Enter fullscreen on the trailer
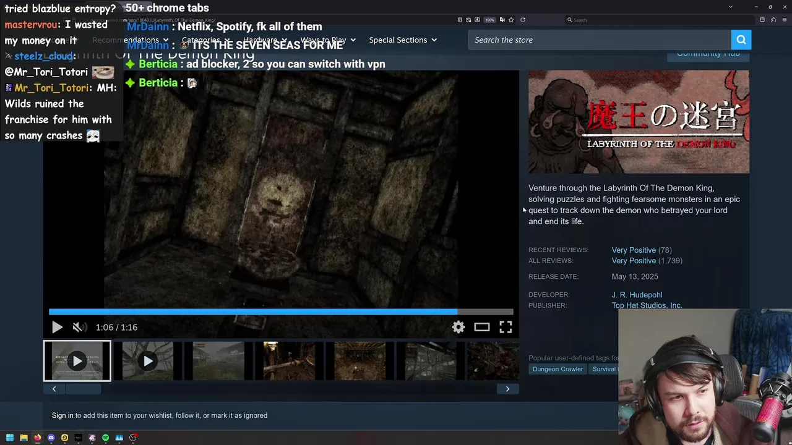Screen dimensions: 792x445 506,327
